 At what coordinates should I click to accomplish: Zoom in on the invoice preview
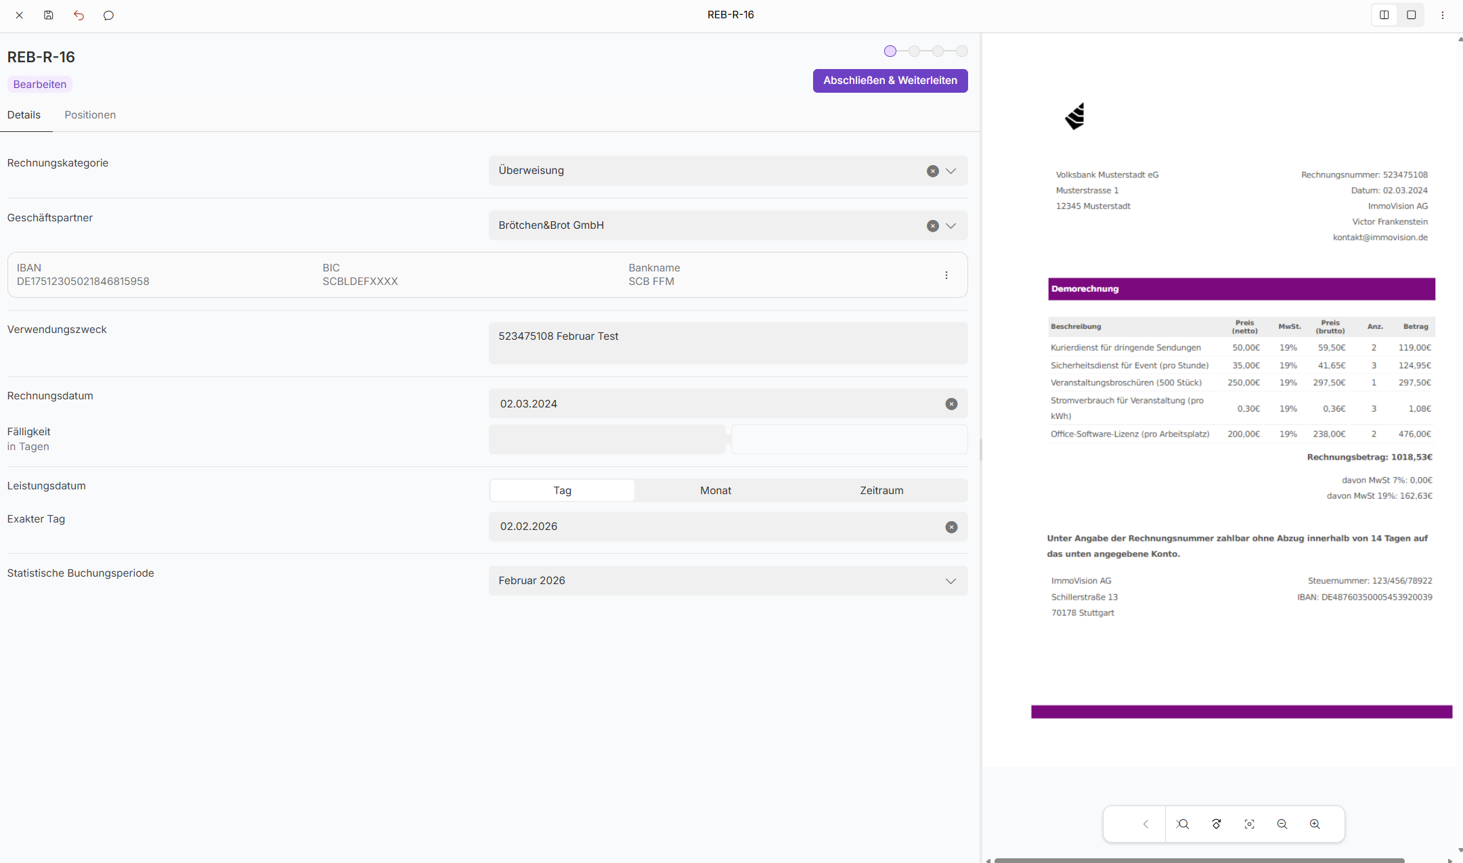1315,824
